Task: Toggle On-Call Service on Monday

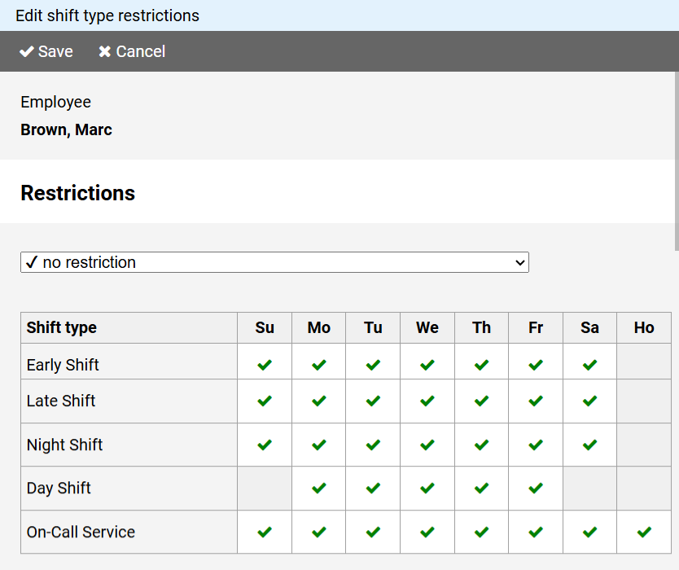Action: click(x=318, y=532)
